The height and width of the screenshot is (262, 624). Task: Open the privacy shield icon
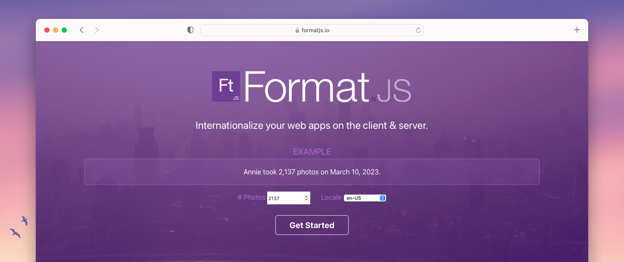[x=190, y=30]
